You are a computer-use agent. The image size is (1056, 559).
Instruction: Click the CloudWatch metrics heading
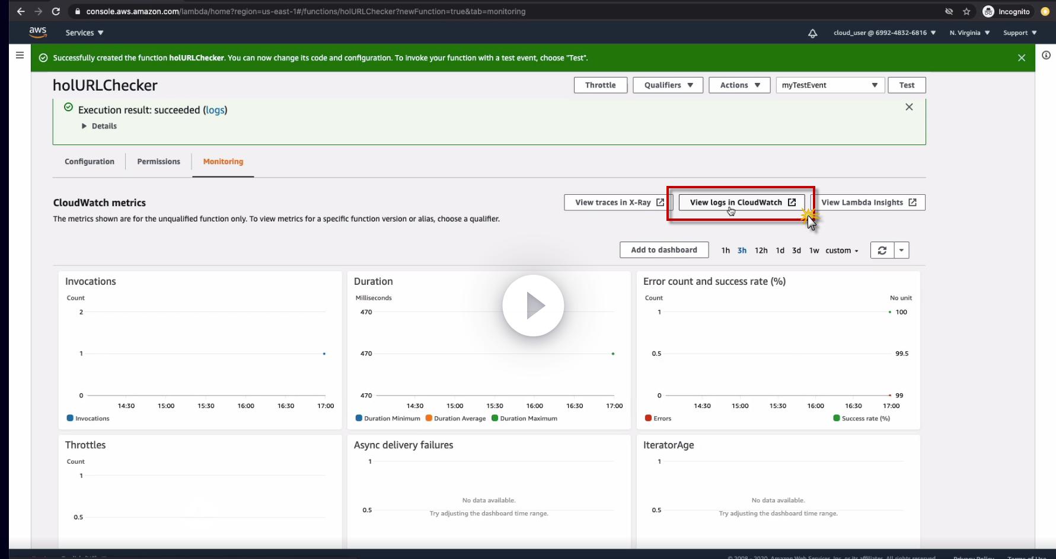click(x=100, y=203)
